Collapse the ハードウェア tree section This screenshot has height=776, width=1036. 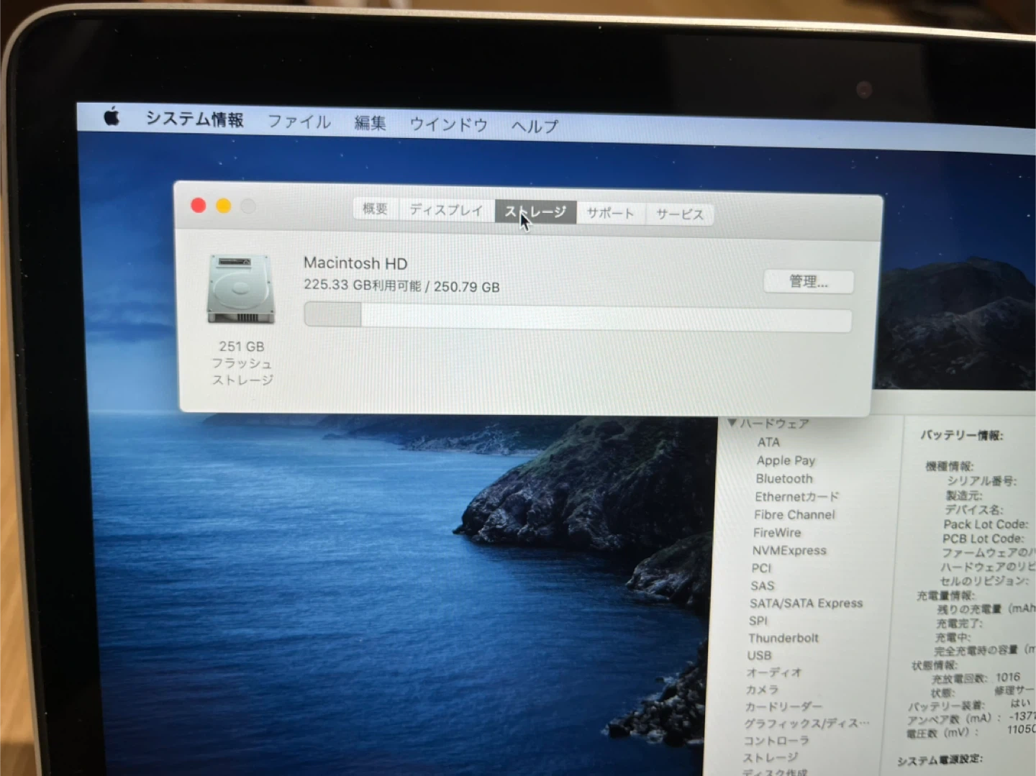[732, 423]
